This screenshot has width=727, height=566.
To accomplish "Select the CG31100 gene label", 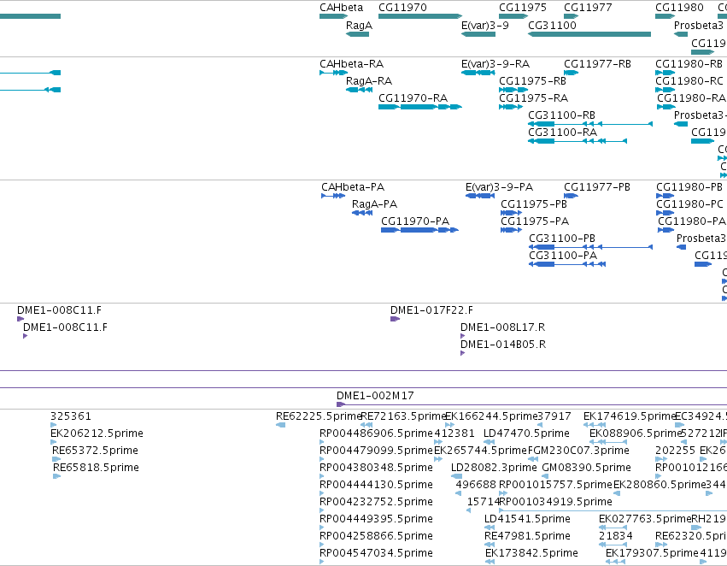I will (552, 26).
